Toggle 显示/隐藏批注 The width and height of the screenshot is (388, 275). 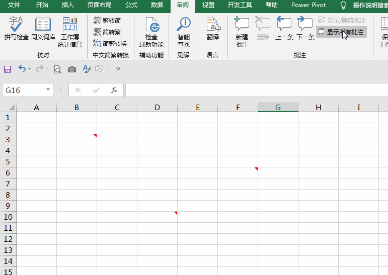(342, 20)
